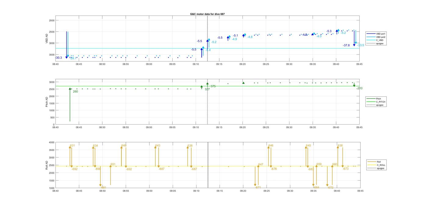Click the '651' label in the Roll plot
Viewport: 427px width, 211px height.
(113, 164)
